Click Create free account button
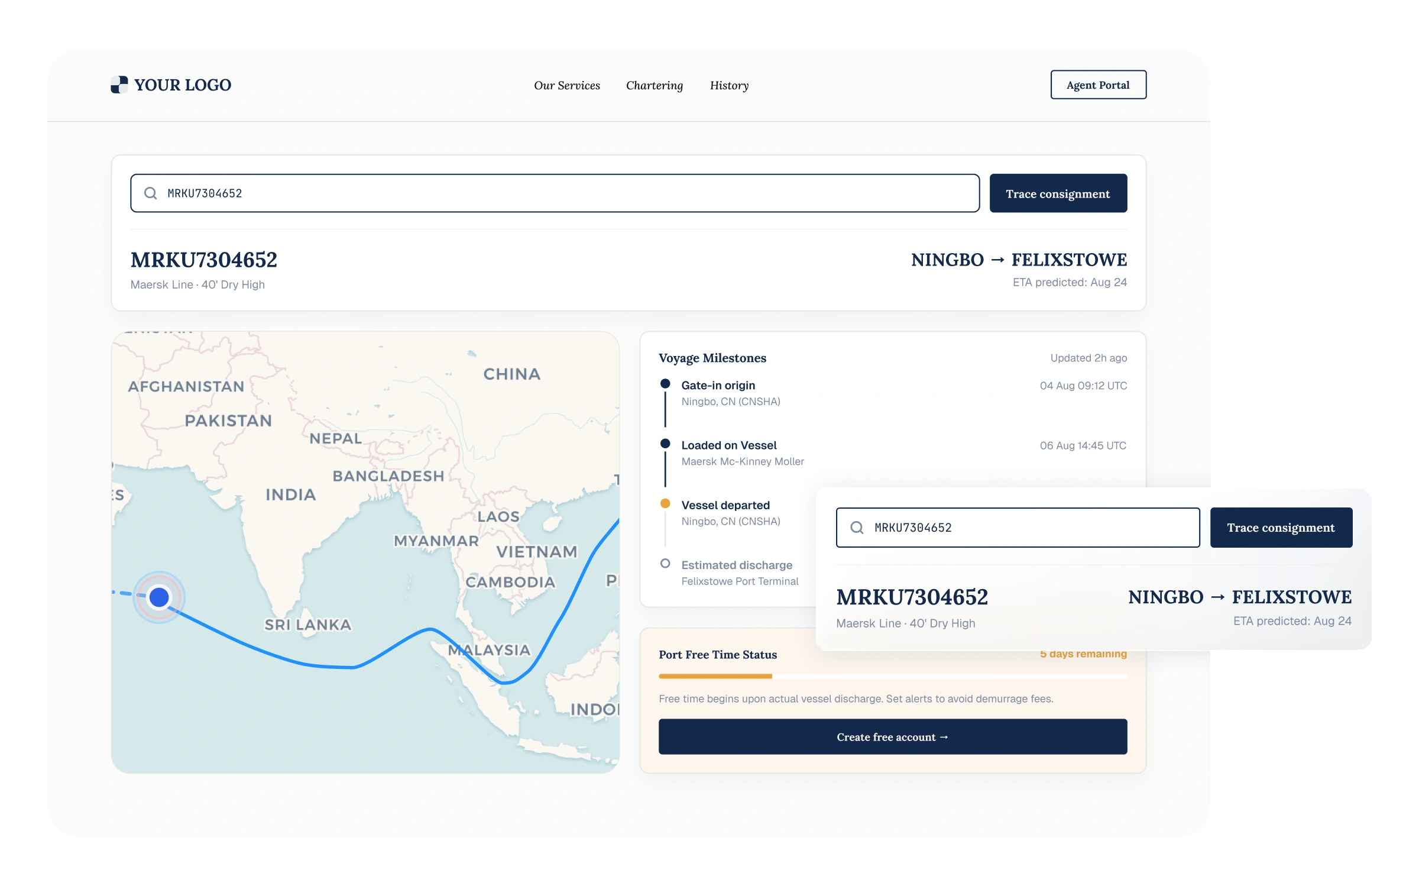The image size is (1419, 886). click(892, 737)
